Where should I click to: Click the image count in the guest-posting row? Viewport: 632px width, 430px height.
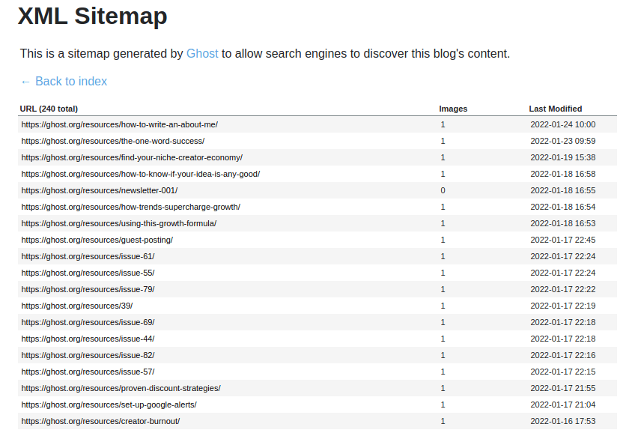point(443,240)
